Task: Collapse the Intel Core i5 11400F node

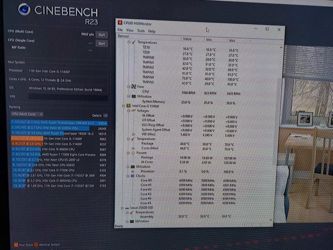Action: pos(123,106)
